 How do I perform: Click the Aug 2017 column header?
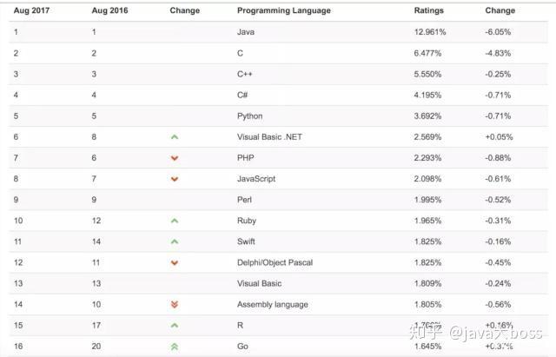click(29, 10)
